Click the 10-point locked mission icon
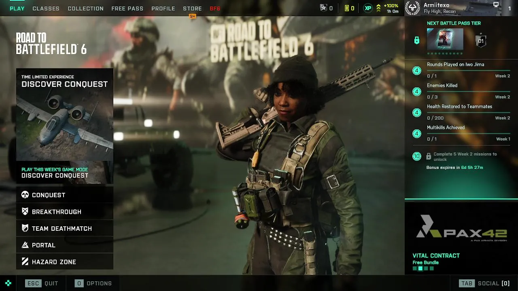 point(417,156)
